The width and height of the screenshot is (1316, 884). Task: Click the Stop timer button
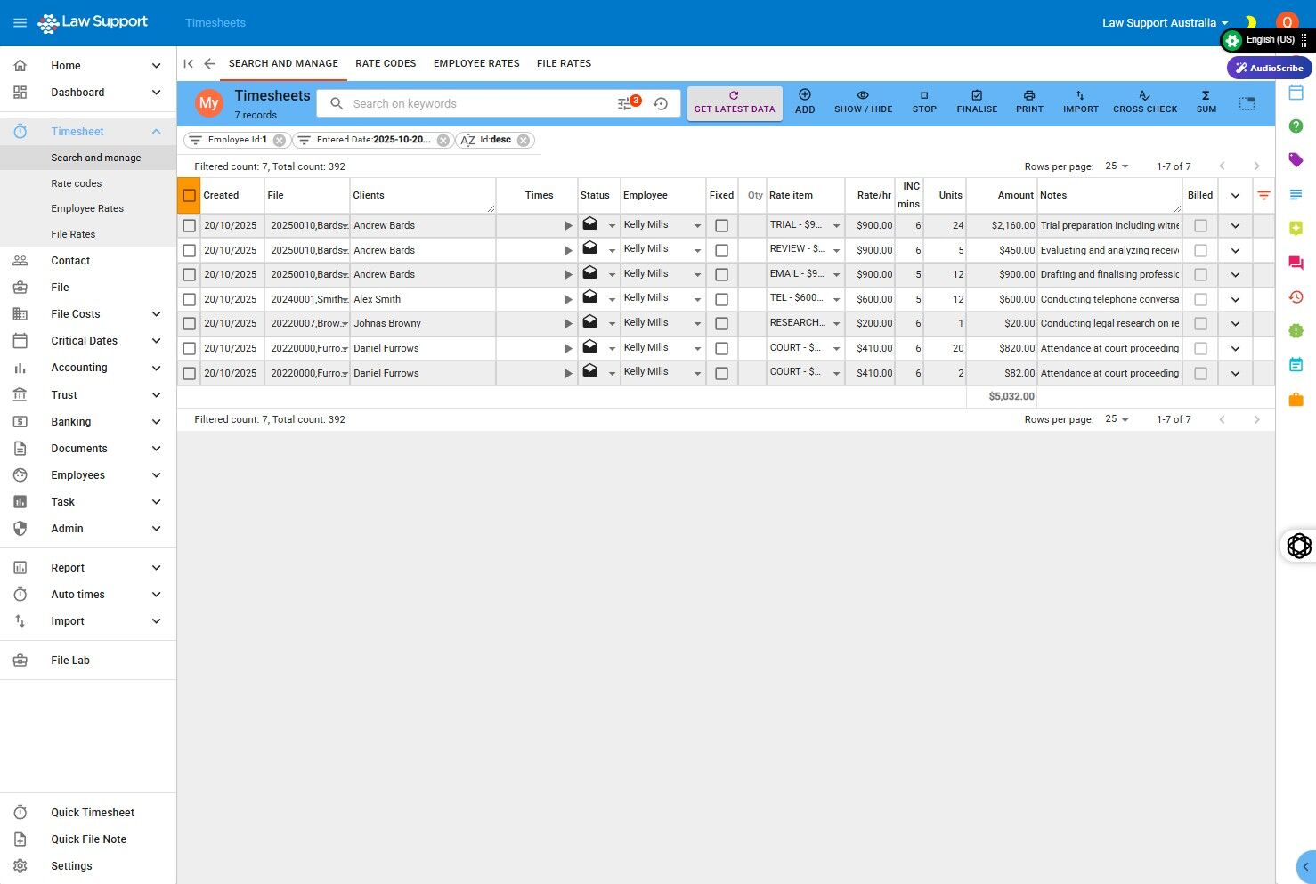tap(924, 101)
